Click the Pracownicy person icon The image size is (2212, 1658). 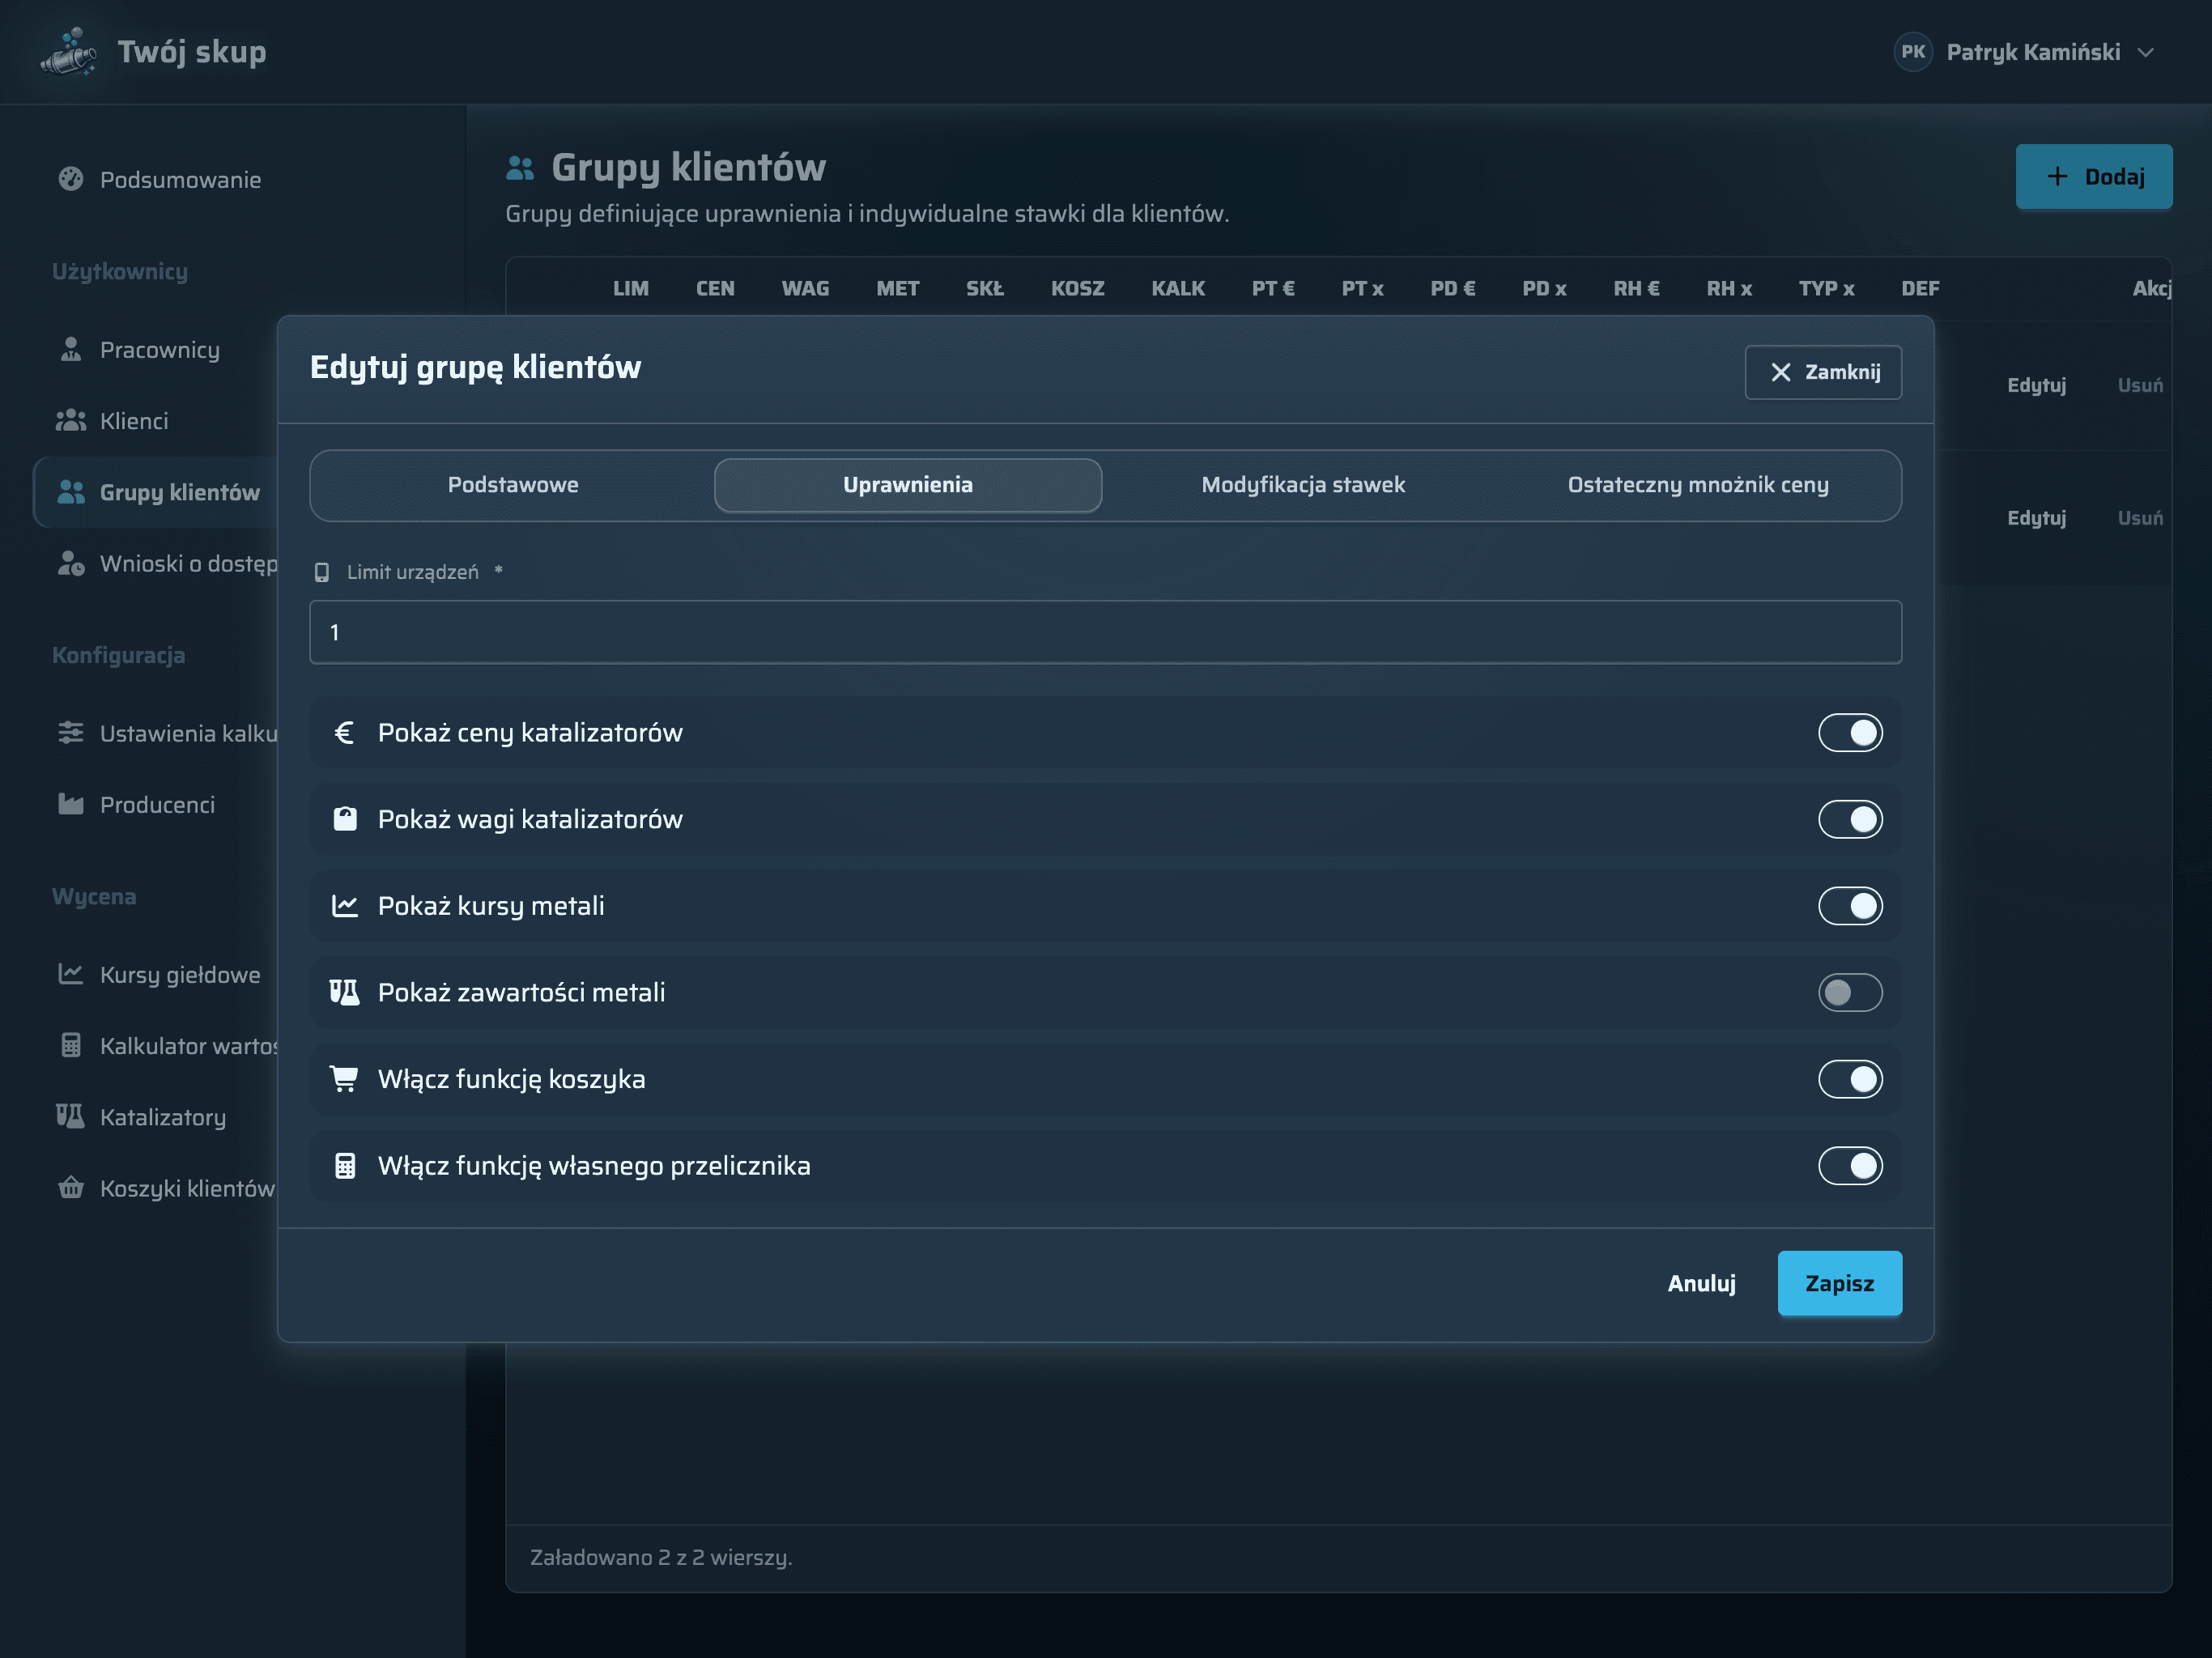pos(70,349)
